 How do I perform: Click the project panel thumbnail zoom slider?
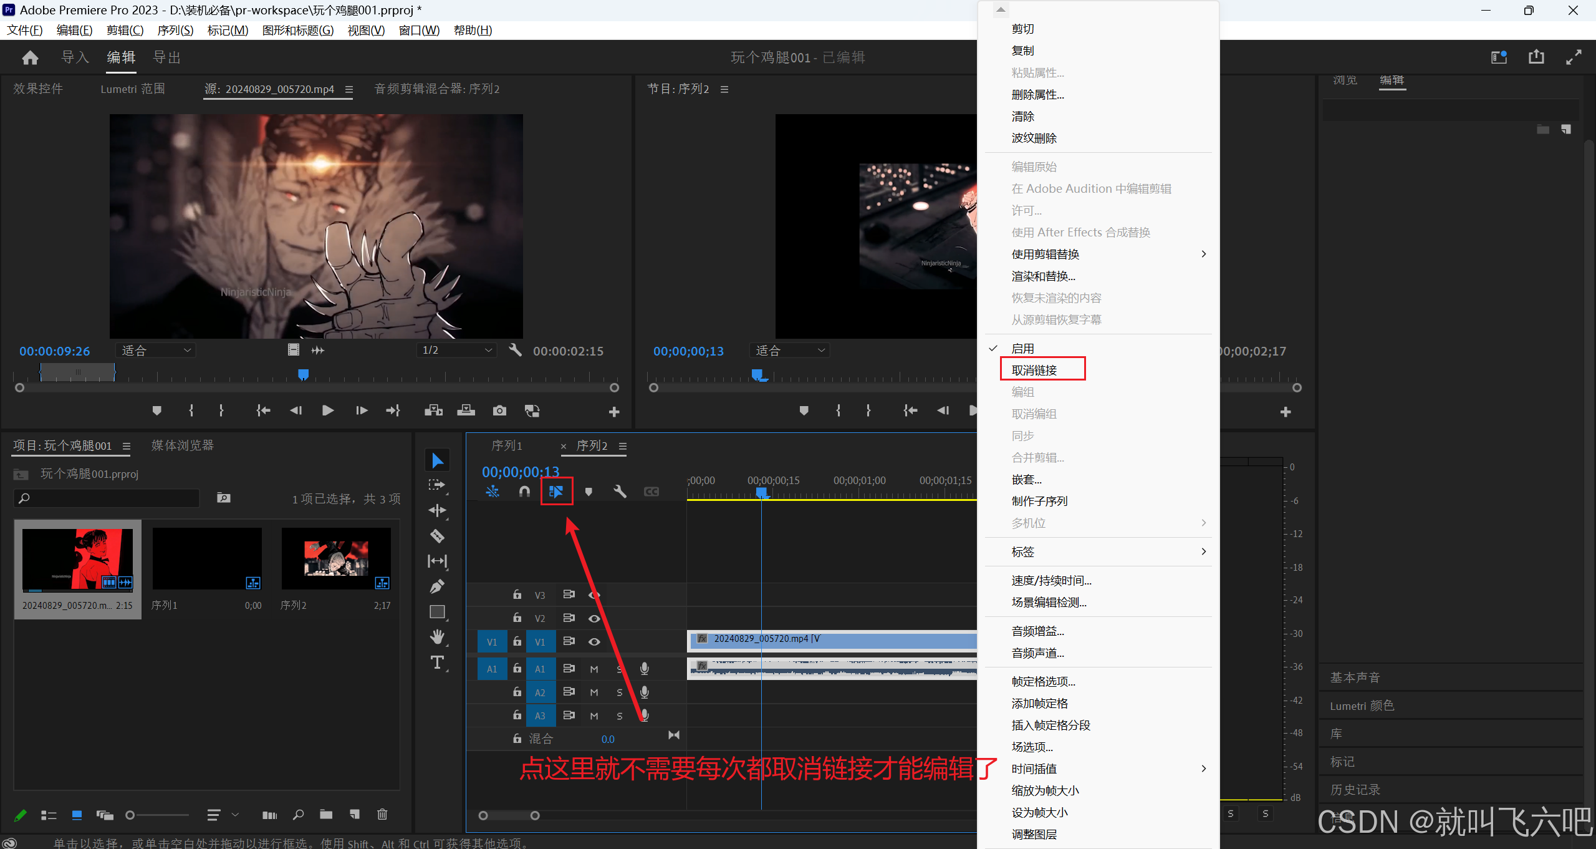pos(130,815)
